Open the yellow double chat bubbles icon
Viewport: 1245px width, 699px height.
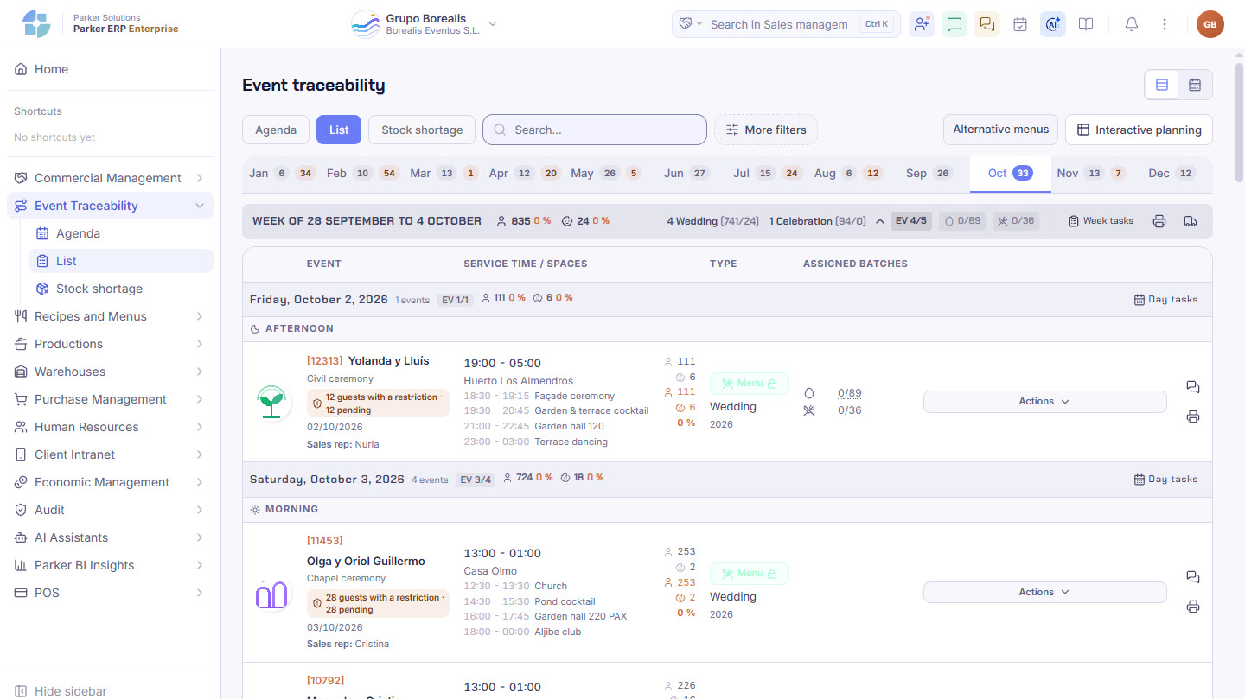987,24
